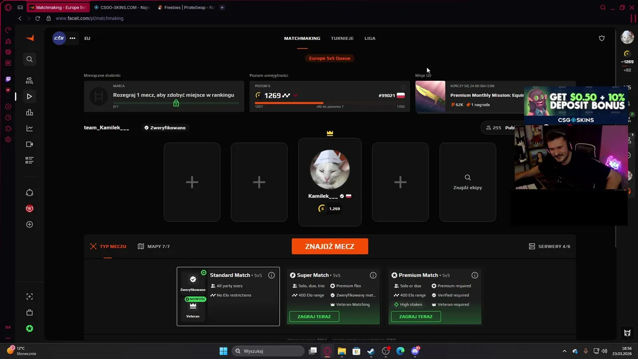Open Discord from the taskbar

coord(415,351)
